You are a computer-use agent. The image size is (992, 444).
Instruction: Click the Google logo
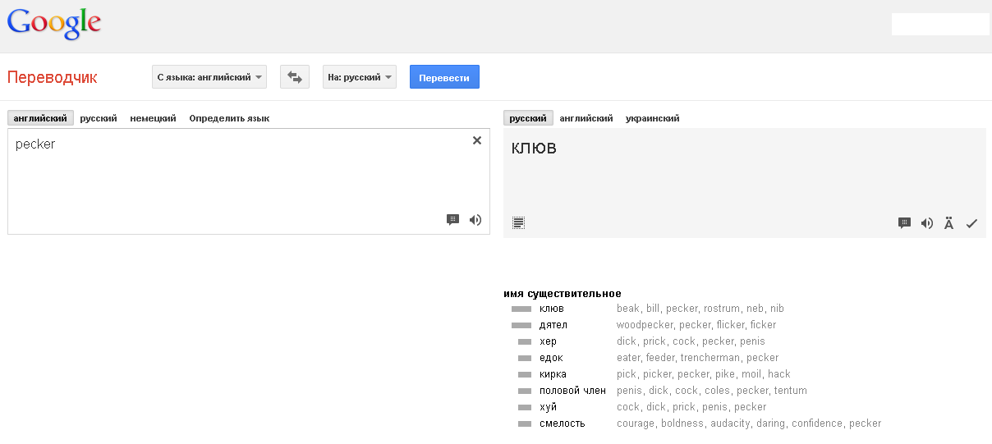coord(54,24)
